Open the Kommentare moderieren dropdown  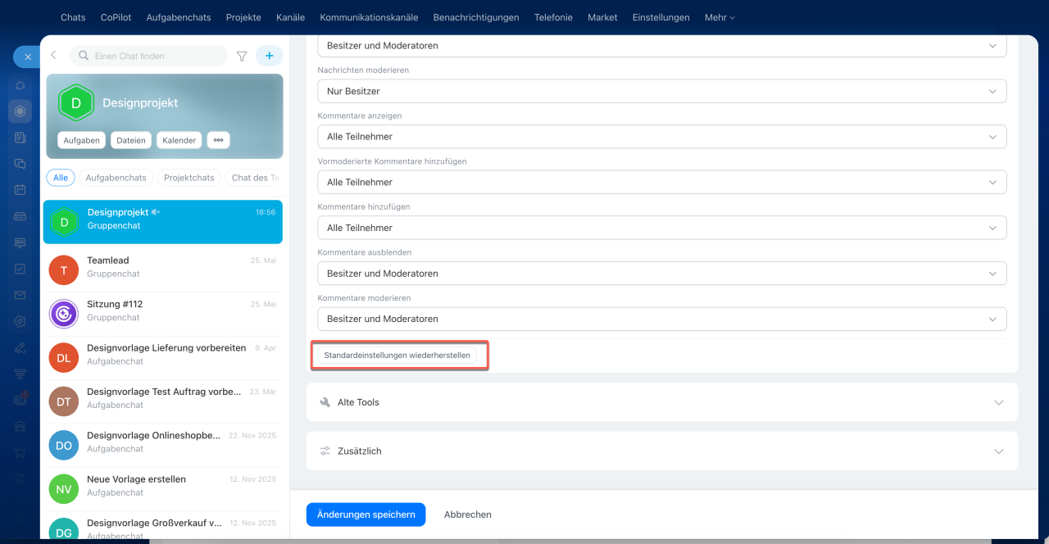click(662, 319)
